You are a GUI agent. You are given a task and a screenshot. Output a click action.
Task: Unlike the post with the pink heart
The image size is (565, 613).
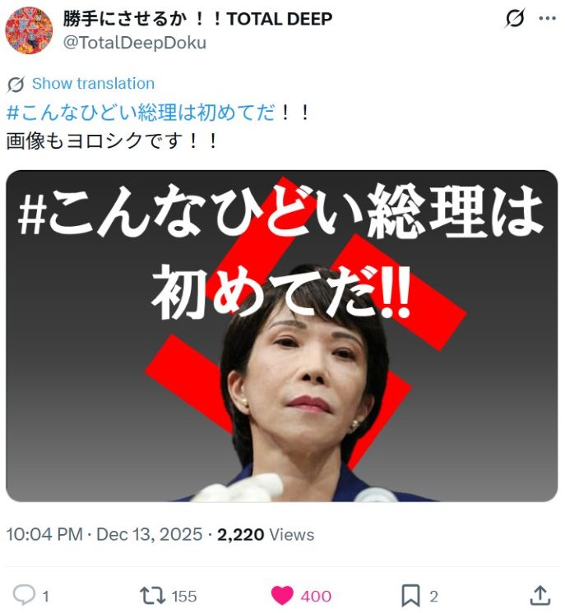click(282, 596)
